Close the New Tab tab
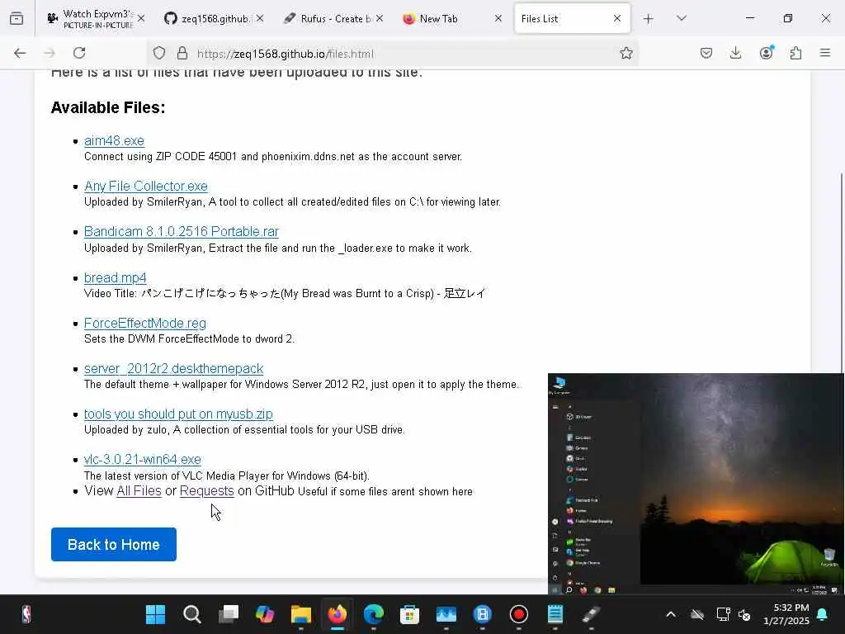Screen dimensions: 845x634 tap(498, 18)
